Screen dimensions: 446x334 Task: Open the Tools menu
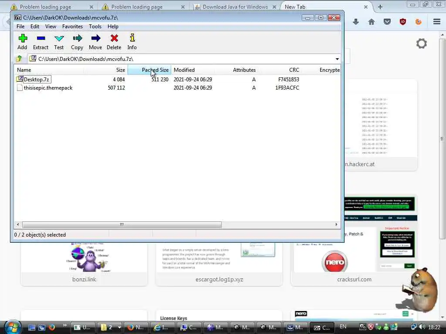95,27
